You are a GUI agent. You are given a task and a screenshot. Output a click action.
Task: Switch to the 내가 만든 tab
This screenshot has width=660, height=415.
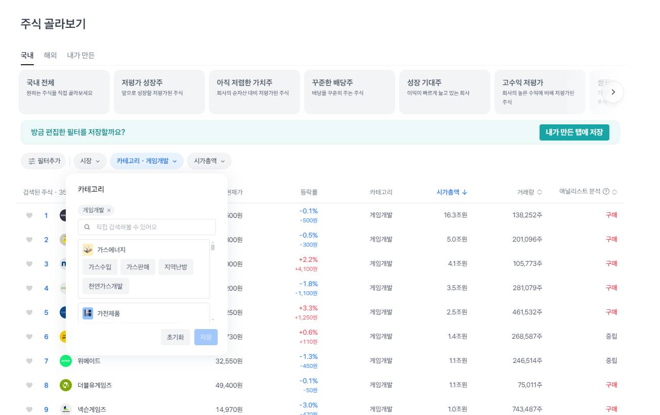(x=81, y=55)
